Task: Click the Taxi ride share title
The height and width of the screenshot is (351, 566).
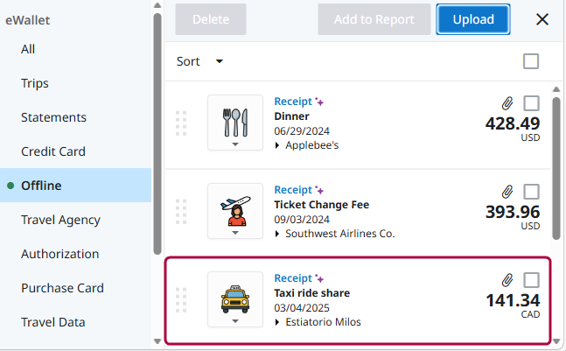Action: (312, 293)
